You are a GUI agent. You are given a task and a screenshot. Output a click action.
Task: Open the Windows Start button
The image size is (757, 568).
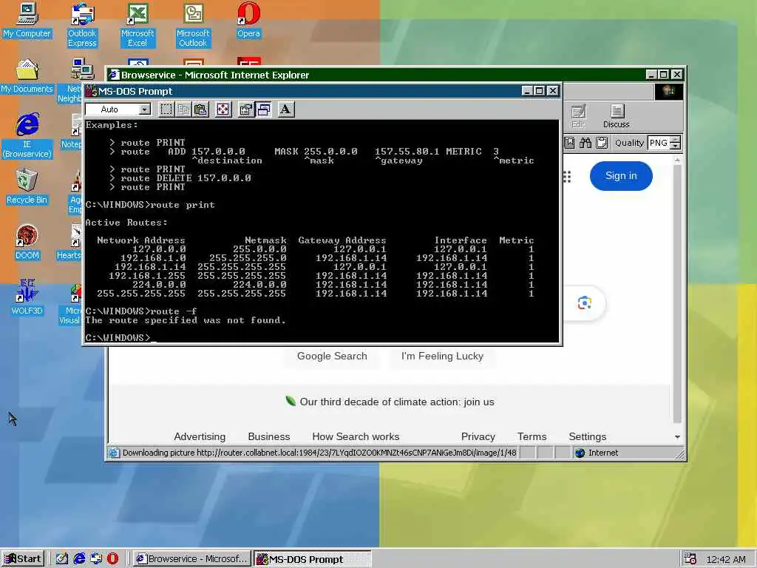point(23,559)
